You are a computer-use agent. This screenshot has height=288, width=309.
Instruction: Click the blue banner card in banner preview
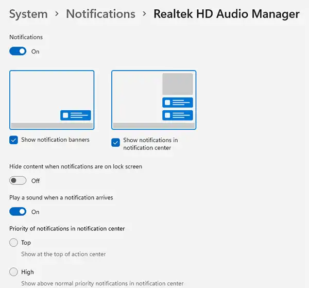point(76,115)
